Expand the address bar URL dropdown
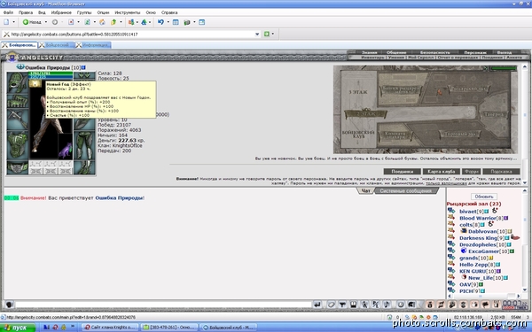532x332 pixels. [x=257, y=35]
